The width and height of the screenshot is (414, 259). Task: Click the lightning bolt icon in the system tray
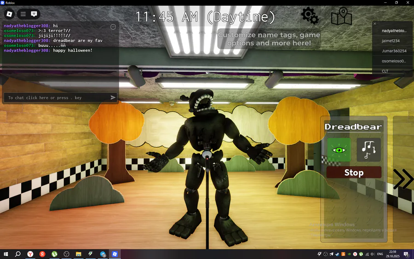pyautogui.click(x=320, y=254)
